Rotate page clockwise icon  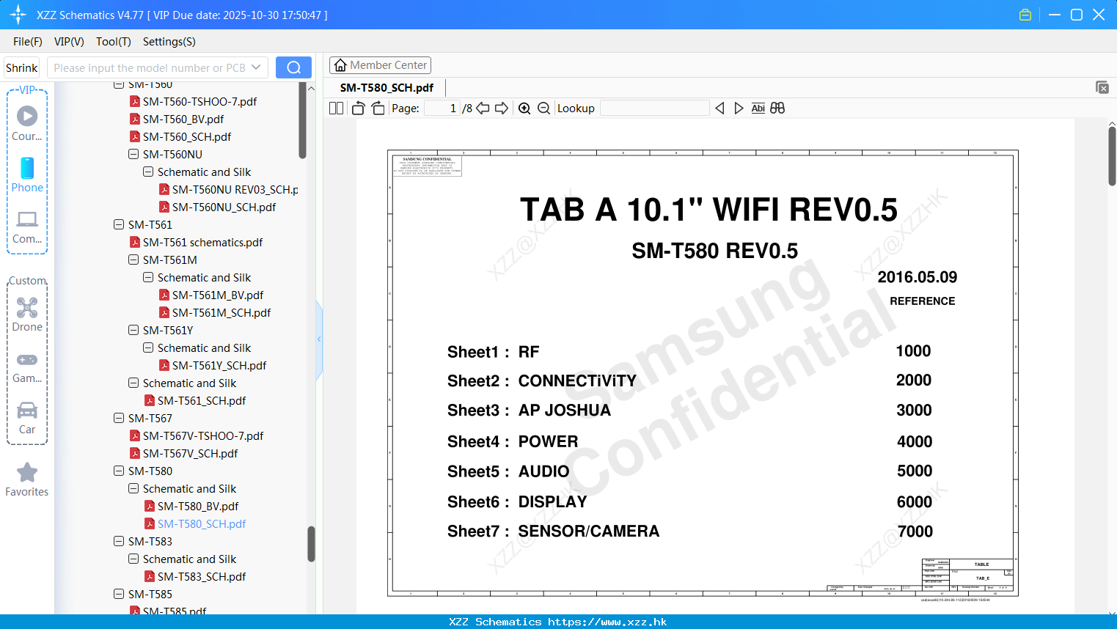click(378, 108)
